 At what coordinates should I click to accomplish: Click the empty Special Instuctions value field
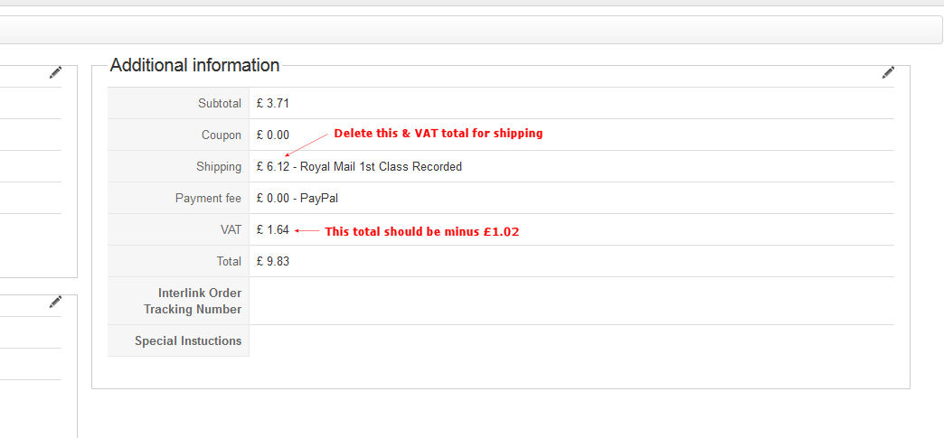tap(570, 341)
